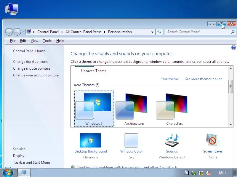Viewport: 237px width, 177px height.
Task: Open the Windows Start orb
Action: click(8, 172)
